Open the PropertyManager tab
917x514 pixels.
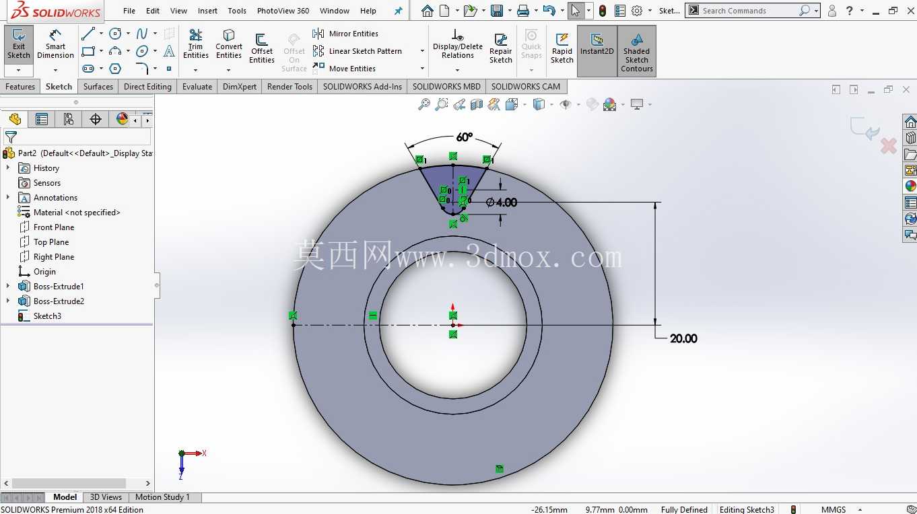42,119
